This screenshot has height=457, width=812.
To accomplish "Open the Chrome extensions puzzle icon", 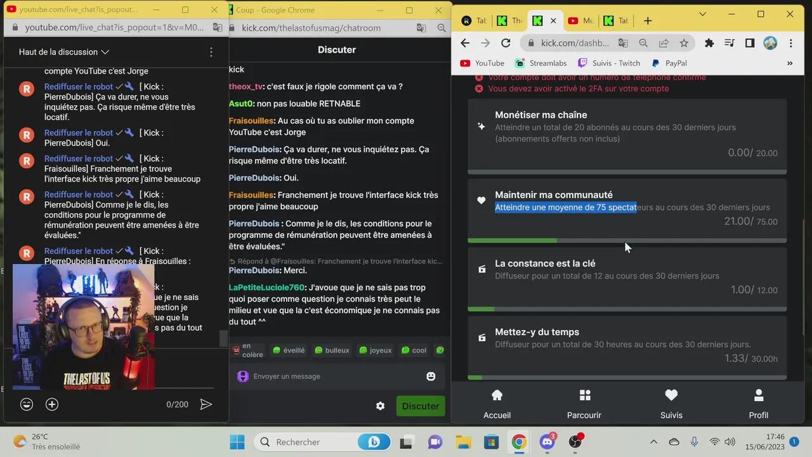I will [709, 43].
